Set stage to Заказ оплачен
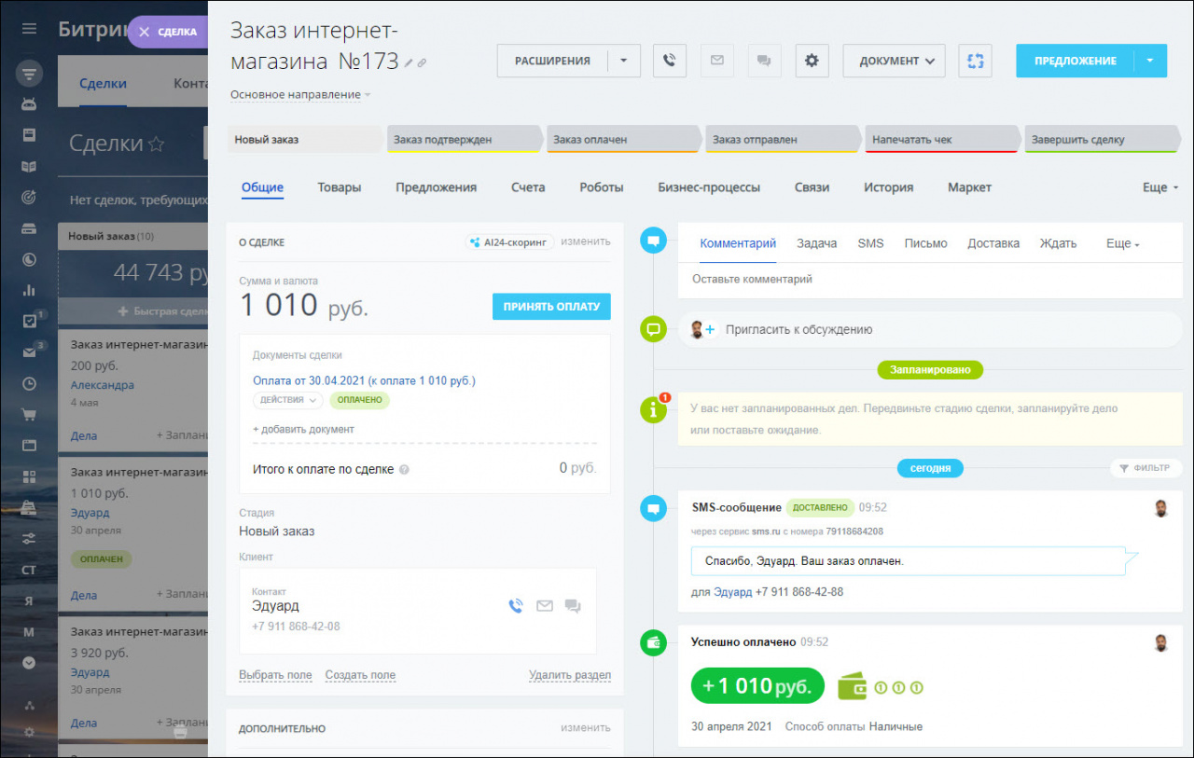The height and width of the screenshot is (758, 1194). 623,140
